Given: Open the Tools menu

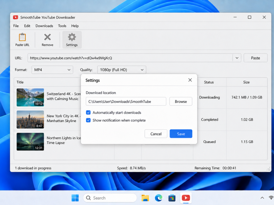Looking at the screenshot, I should (62, 26).
